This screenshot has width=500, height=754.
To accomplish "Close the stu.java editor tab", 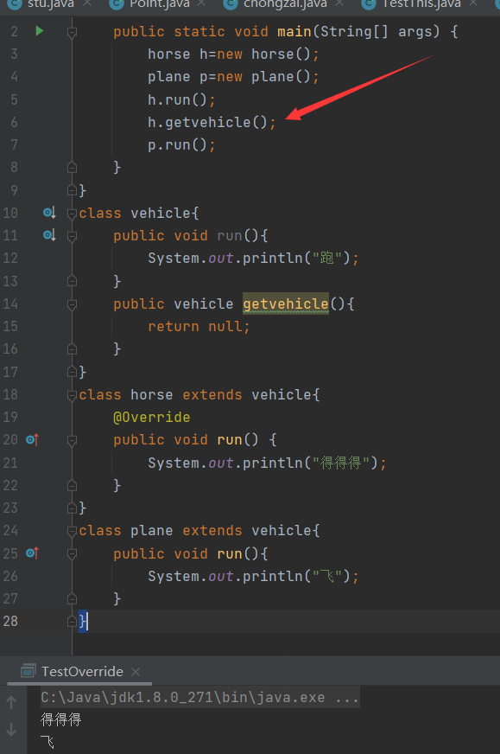I will click(x=87, y=3).
